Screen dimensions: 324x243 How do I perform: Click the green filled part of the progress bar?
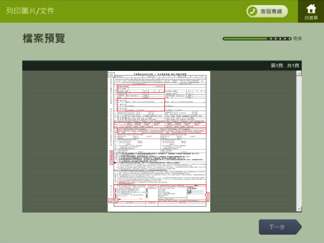246,39
